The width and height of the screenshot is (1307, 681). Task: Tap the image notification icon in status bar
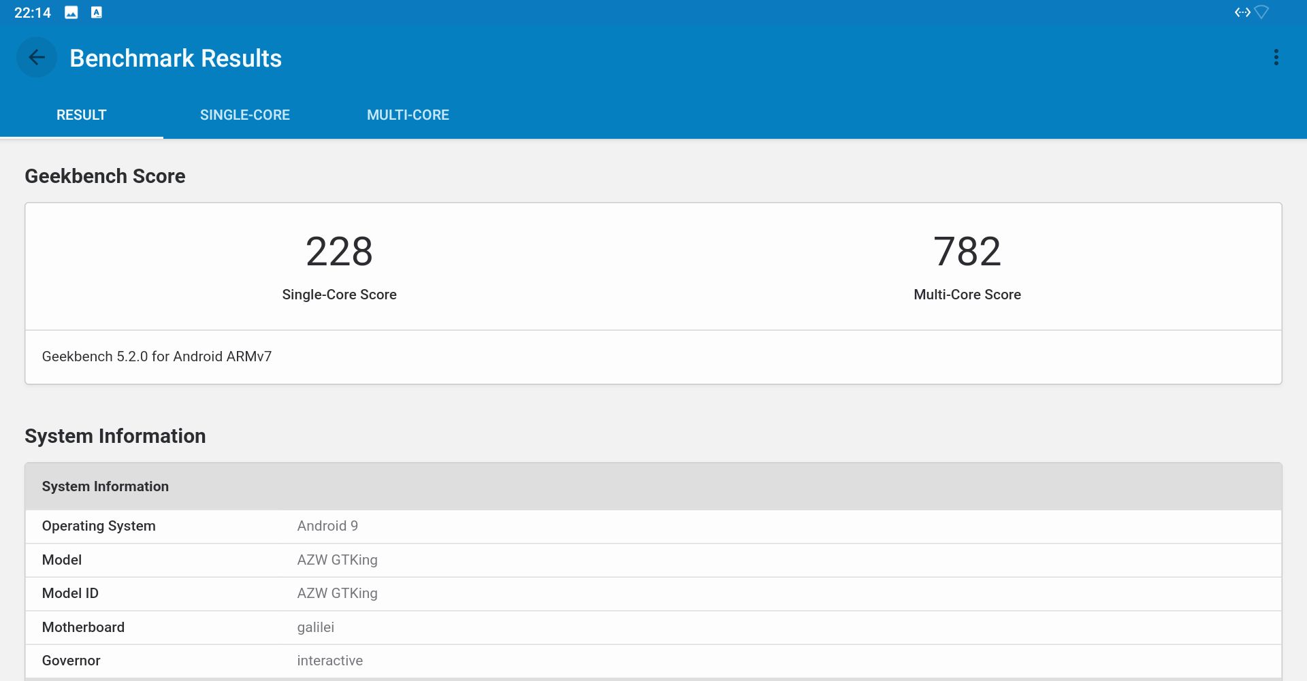(71, 12)
